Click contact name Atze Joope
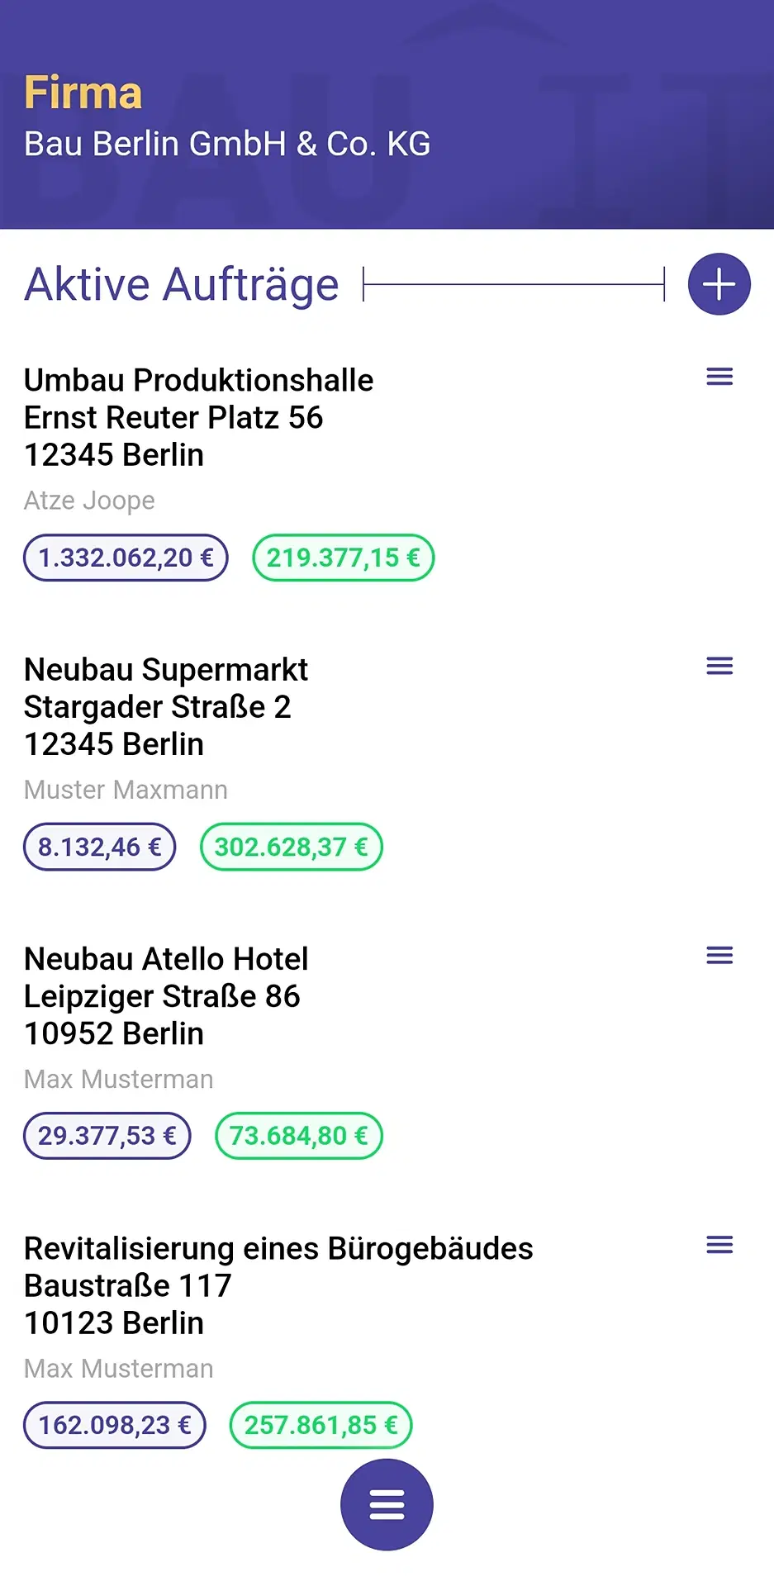 89,501
